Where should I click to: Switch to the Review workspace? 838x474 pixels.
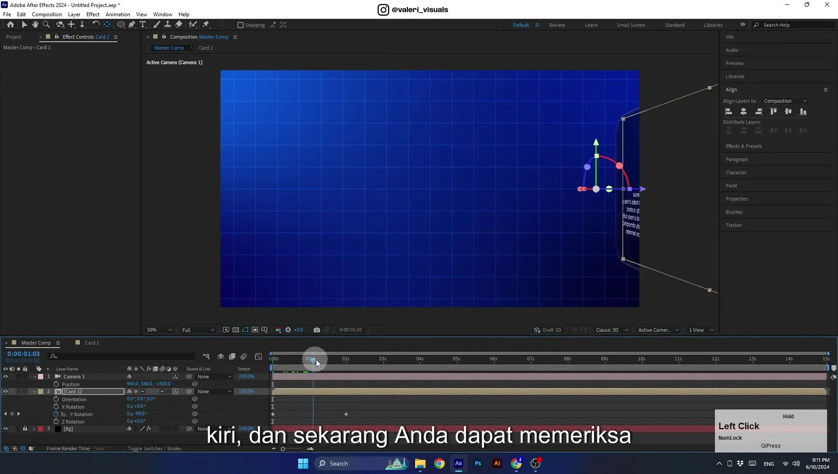(x=556, y=25)
